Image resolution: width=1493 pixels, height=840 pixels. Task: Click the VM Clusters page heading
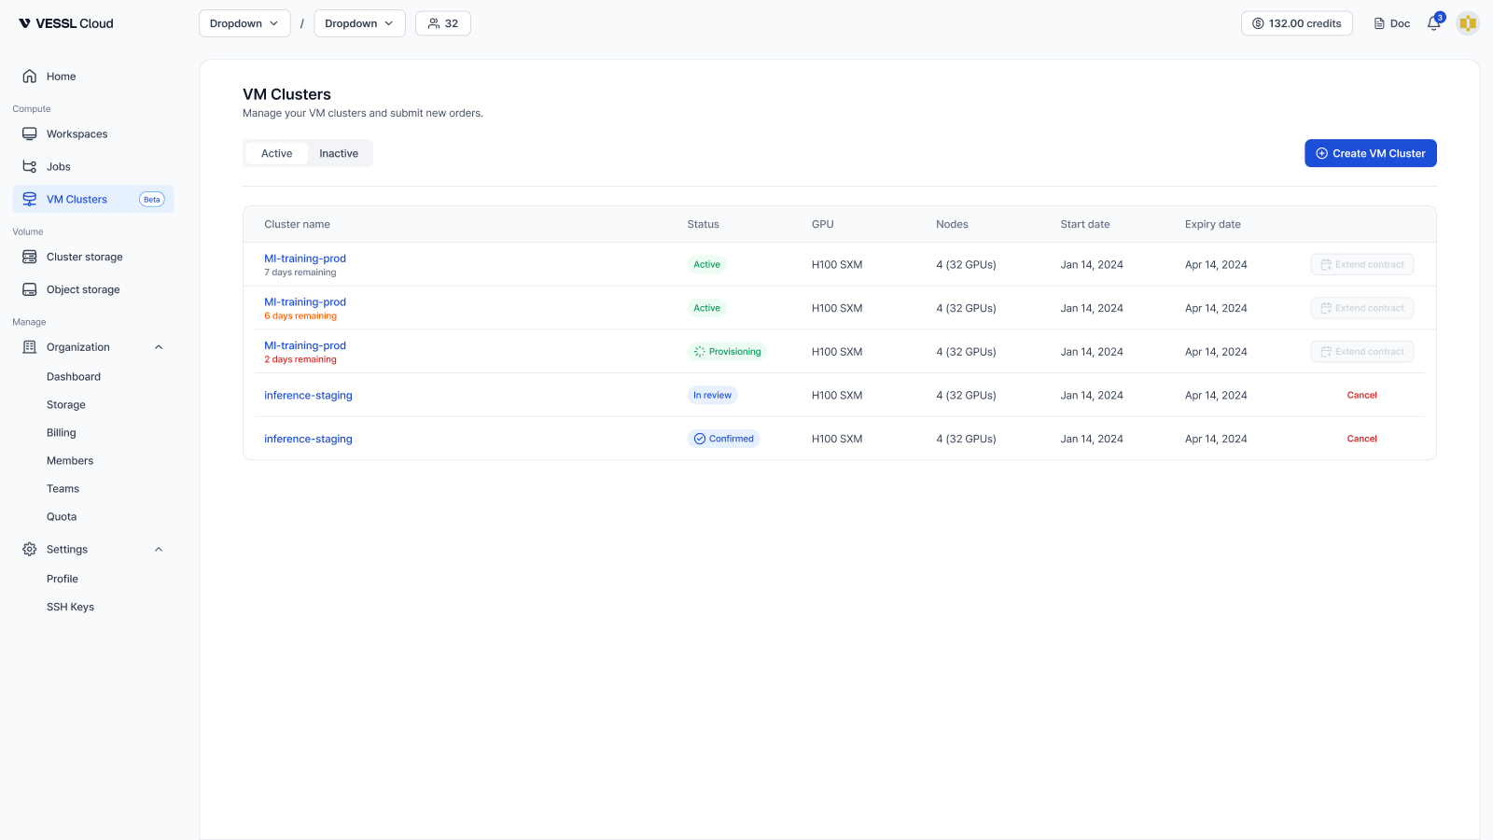point(286,94)
